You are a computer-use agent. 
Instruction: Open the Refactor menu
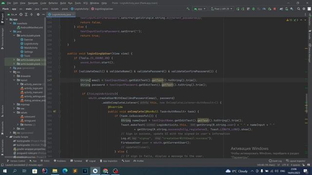coord(53,3)
